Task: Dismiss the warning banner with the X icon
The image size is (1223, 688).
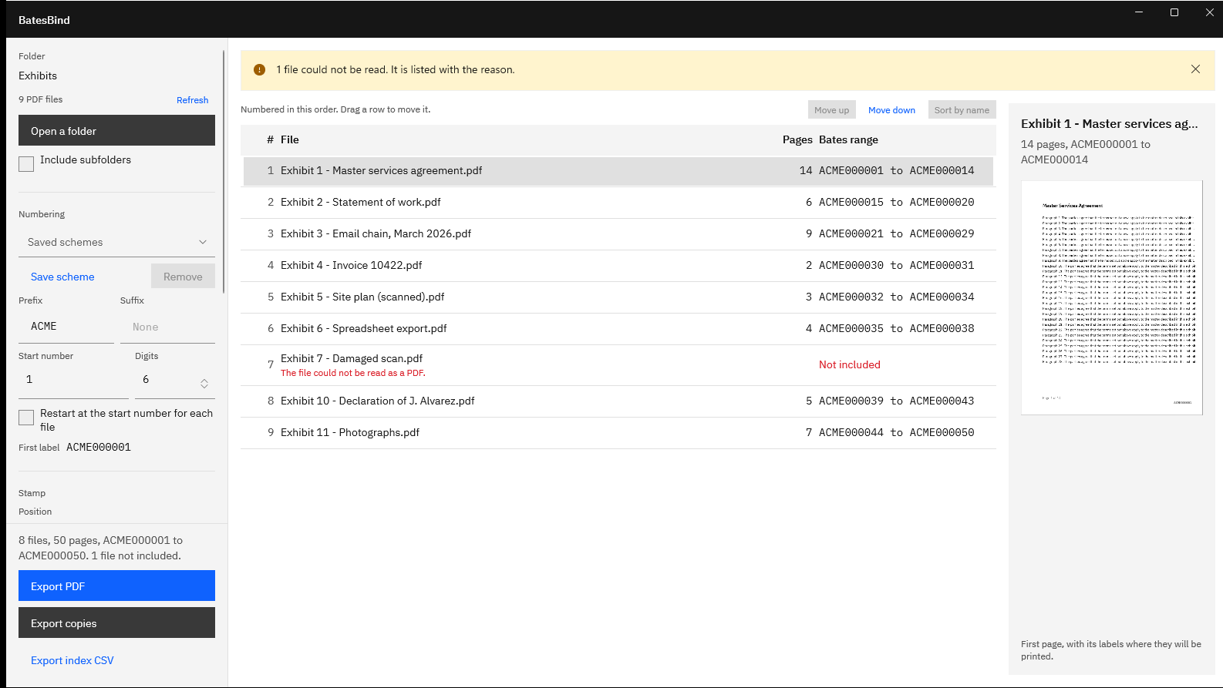Action: tap(1195, 69)
